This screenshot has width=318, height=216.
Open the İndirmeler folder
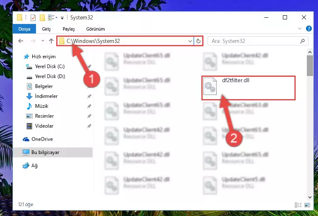pos(46,96)
